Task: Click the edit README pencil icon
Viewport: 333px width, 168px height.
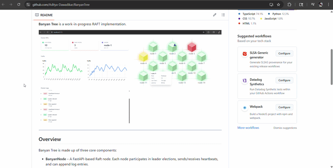Action: coord(215,15)
